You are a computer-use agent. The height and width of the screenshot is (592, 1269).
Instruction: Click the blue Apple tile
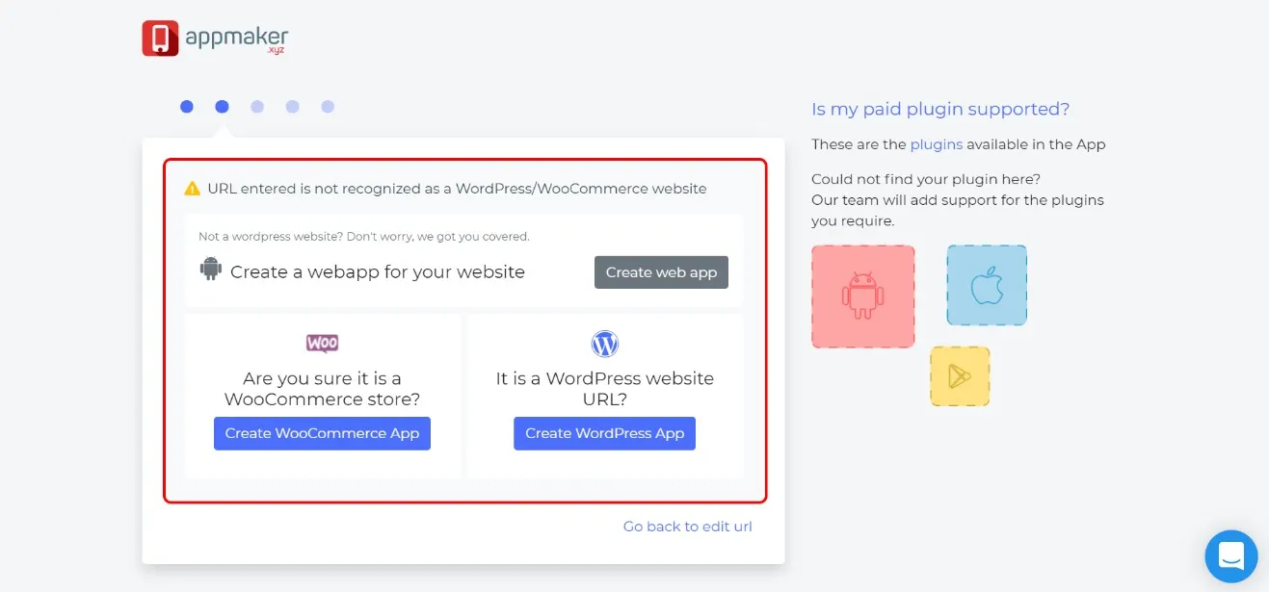click(x=987, y=285)
